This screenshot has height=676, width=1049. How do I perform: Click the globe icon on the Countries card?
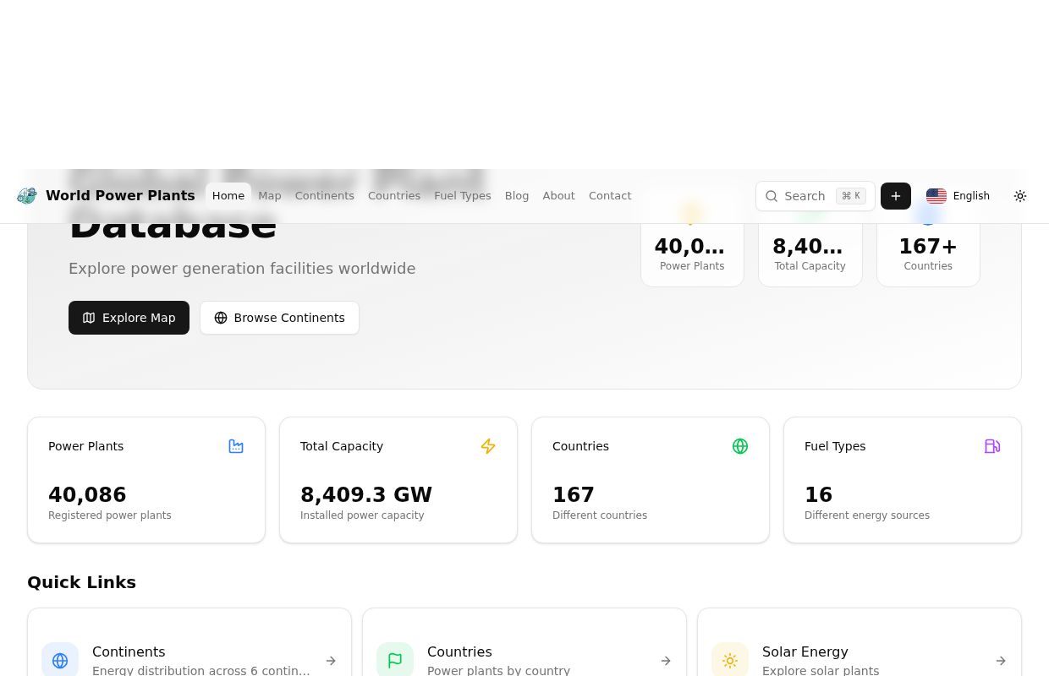(x=740, y=446)
